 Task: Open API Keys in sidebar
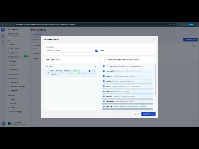pos(13,104)
